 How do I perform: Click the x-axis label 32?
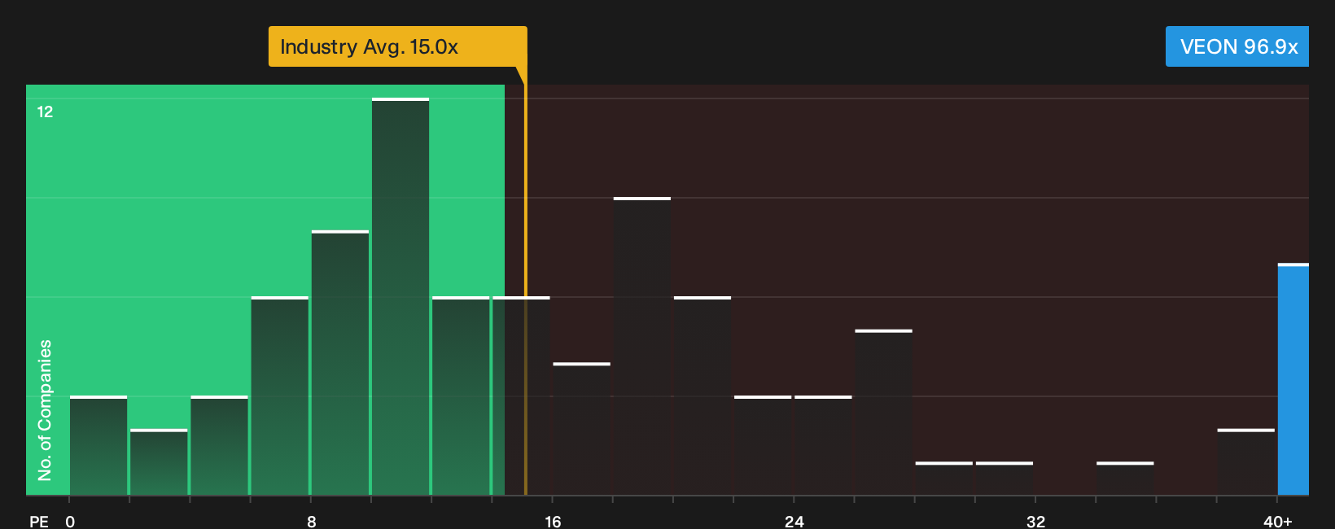[1035, 521]
